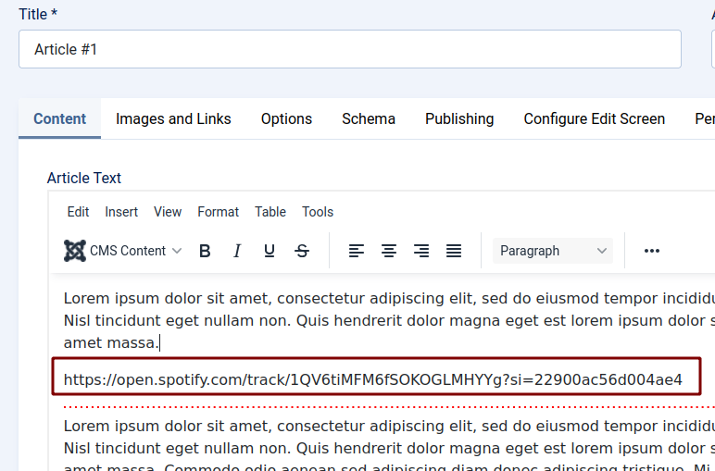Open Configure Edit Screen tab
Screen dimensions: 715x471
(x=595, y=118)
